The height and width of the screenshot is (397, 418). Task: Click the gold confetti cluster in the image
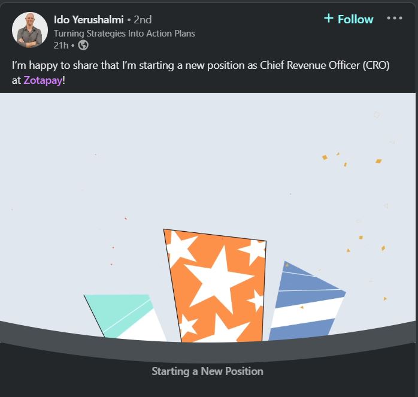[x=352, y=159]
